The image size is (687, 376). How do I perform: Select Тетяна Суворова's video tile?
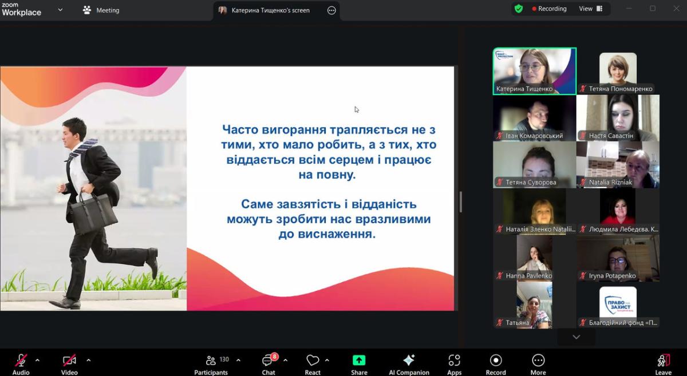tap(535, 165)
